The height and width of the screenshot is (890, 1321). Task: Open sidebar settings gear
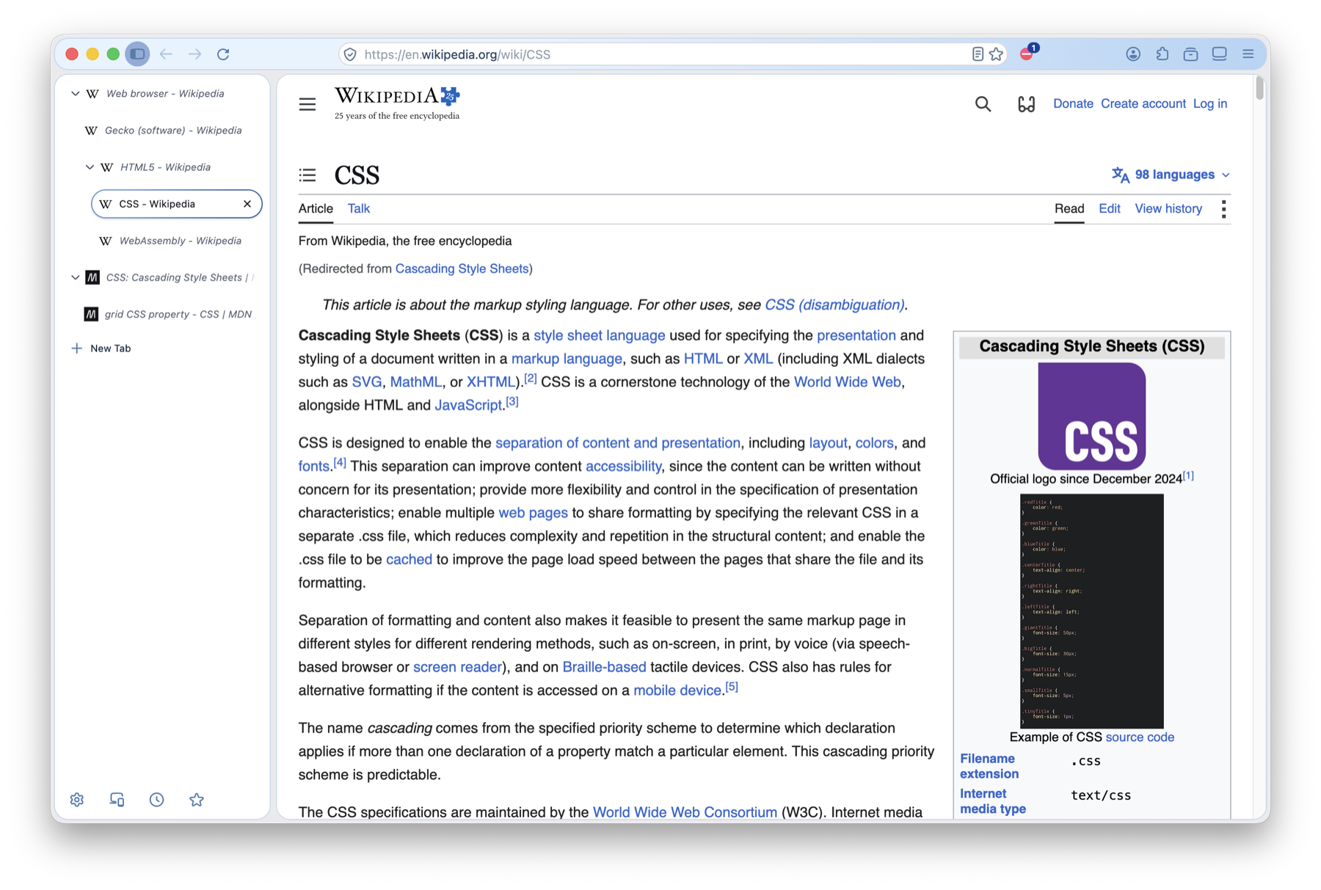click(77, 800)
